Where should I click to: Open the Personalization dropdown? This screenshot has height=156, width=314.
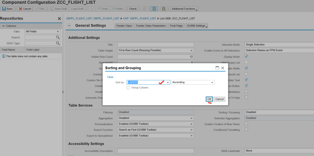click(191, 124)
